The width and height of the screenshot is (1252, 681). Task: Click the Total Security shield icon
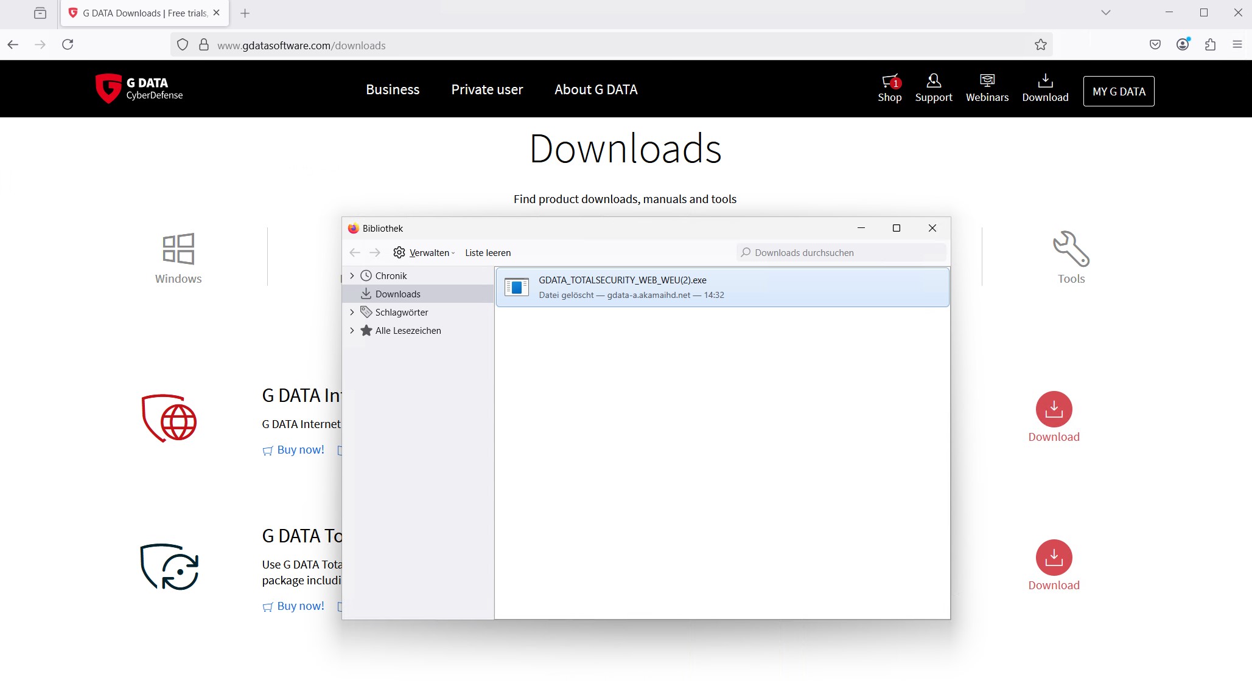point(169,567)
